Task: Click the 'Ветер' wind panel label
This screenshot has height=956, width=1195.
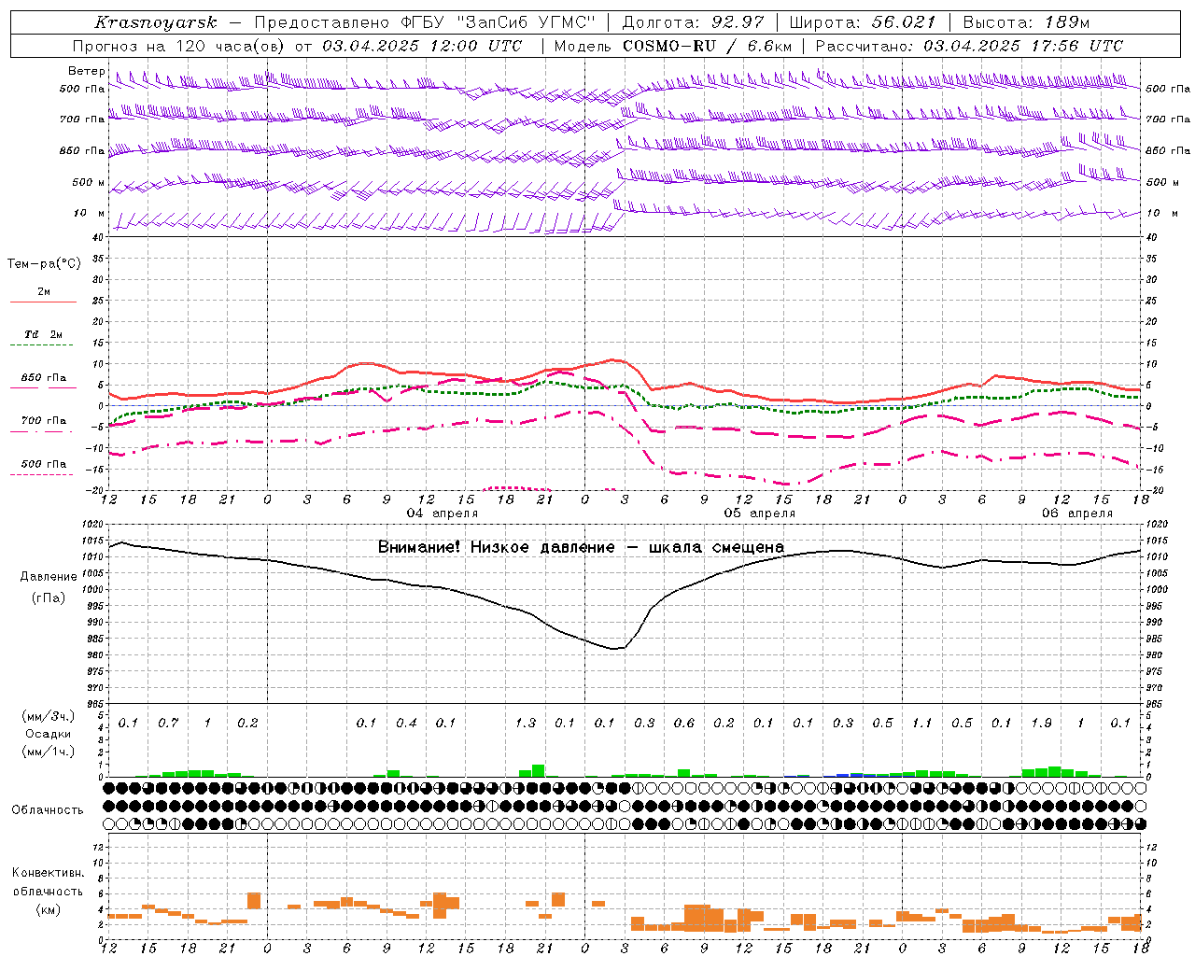Action: 86,71
